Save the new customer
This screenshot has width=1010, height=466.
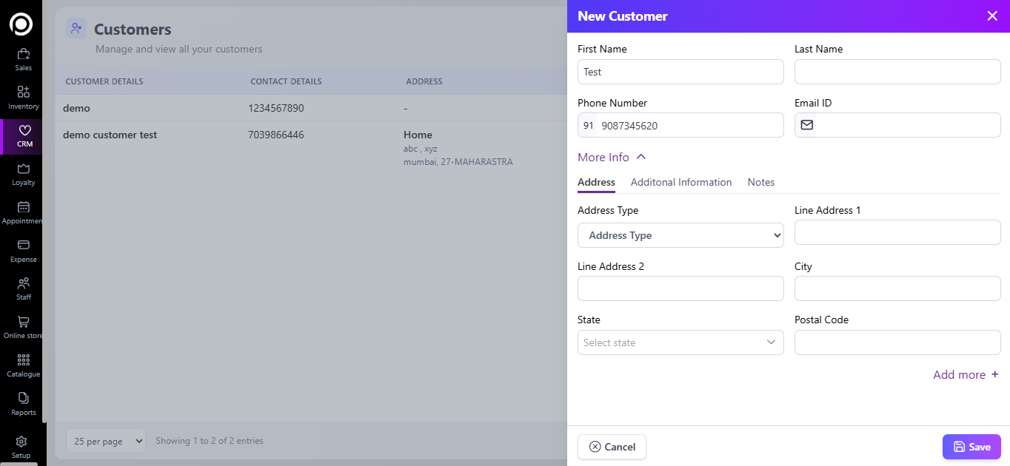coord(971,447)
